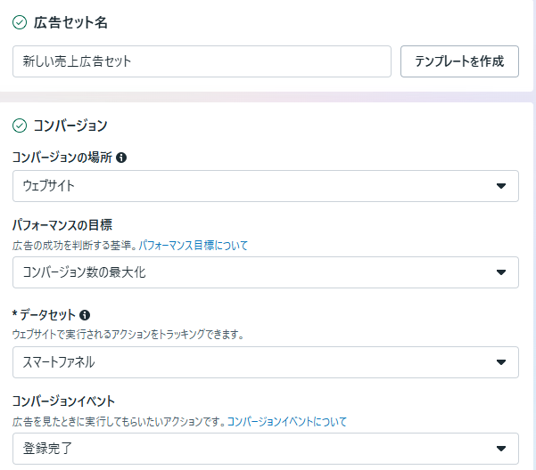The height and width of the screenshot is (470, 536).
Task: Click the caret arrow on the ウェブサイト field
Action: pyautogui.click(x=500, y=186)
